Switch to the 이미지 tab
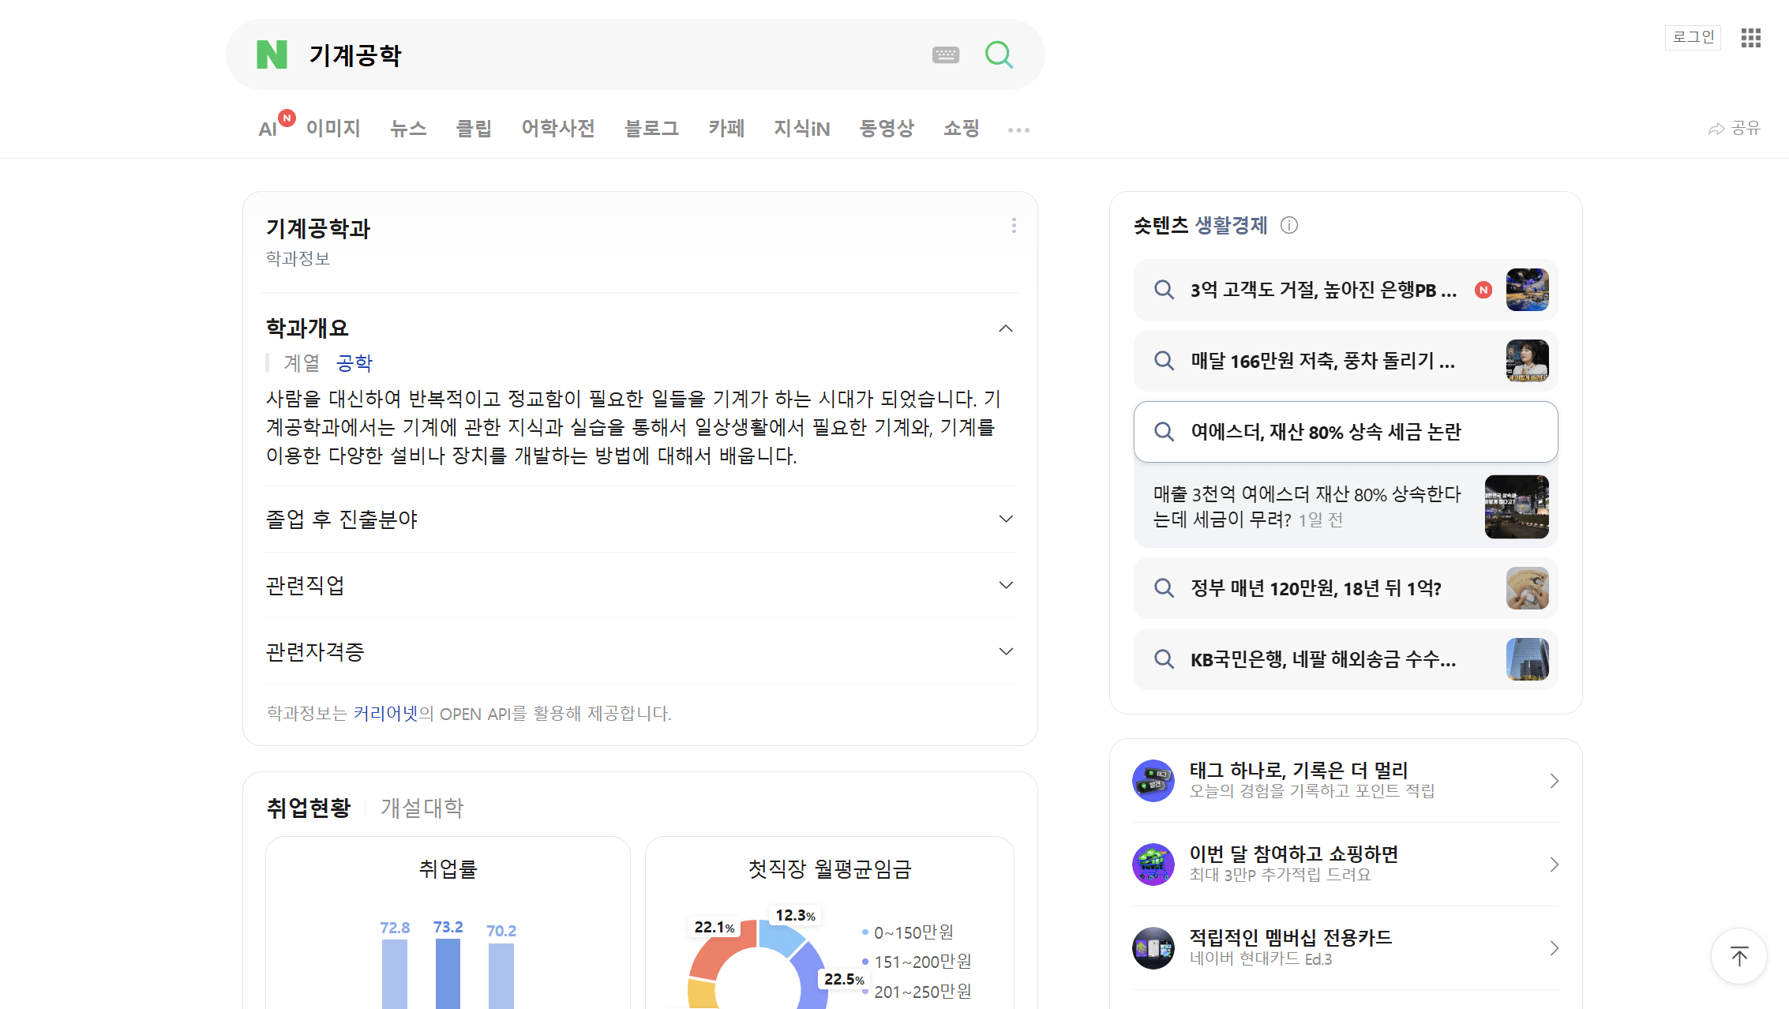1789x1009 pixels. [333, 128]
